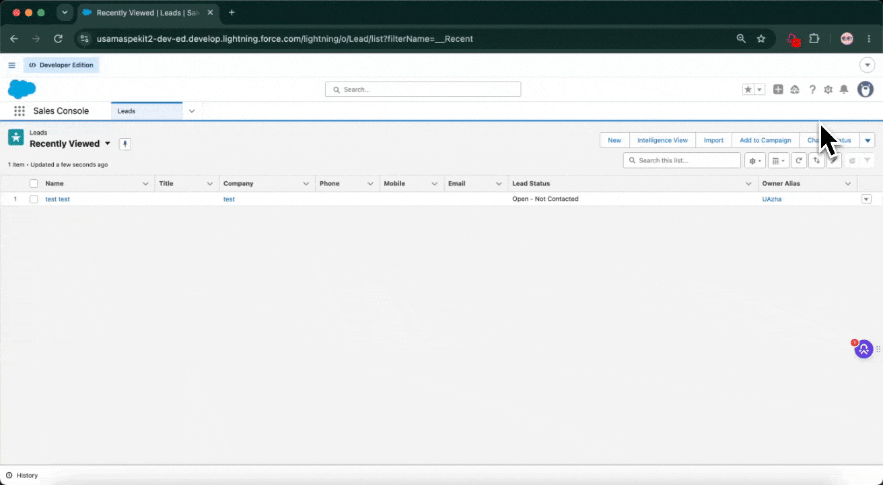Click the New lead button
Image resolution: width=883 pixels, height=485 pixels.
614,140
